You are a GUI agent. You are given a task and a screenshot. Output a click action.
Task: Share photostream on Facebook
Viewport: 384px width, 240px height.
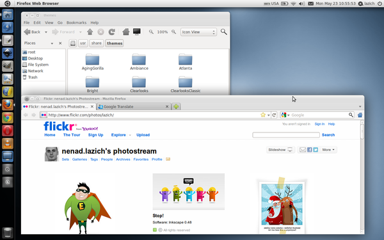click(x=310, y=150)
